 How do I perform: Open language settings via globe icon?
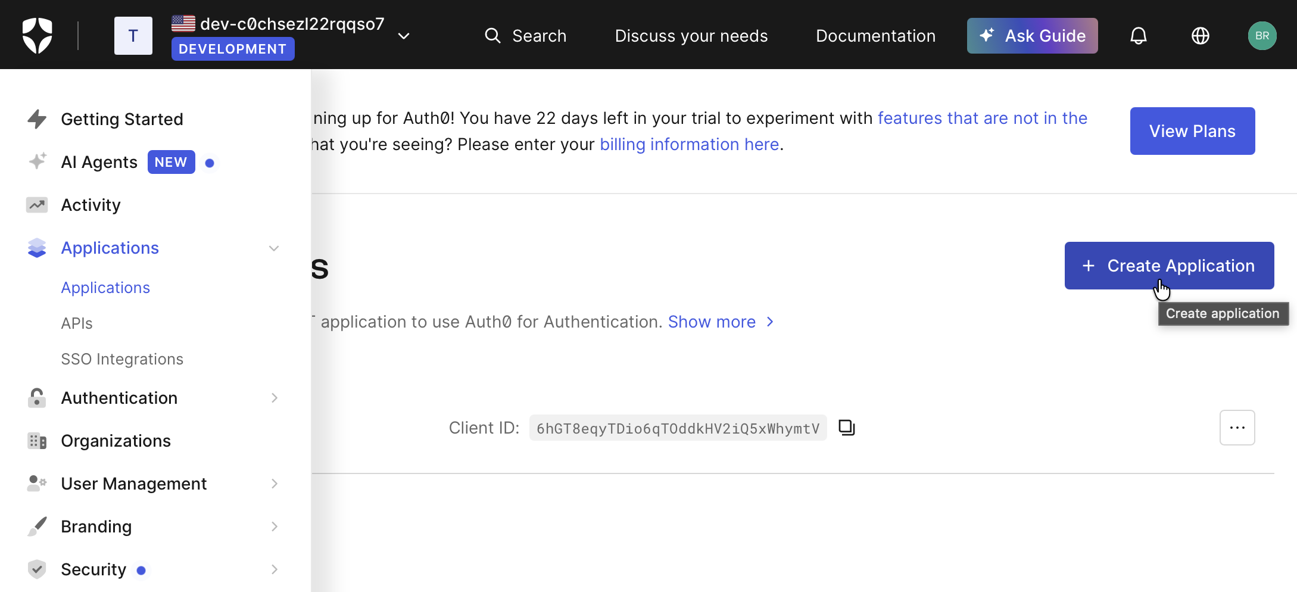pos(1201,35)
